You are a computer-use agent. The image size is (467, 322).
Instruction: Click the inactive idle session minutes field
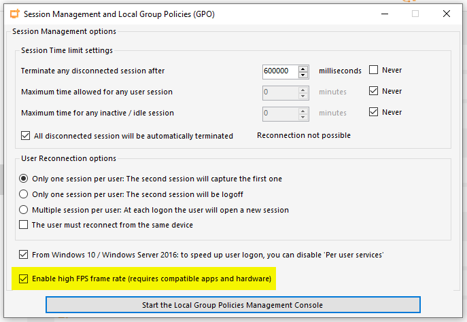tap(279, 113)
